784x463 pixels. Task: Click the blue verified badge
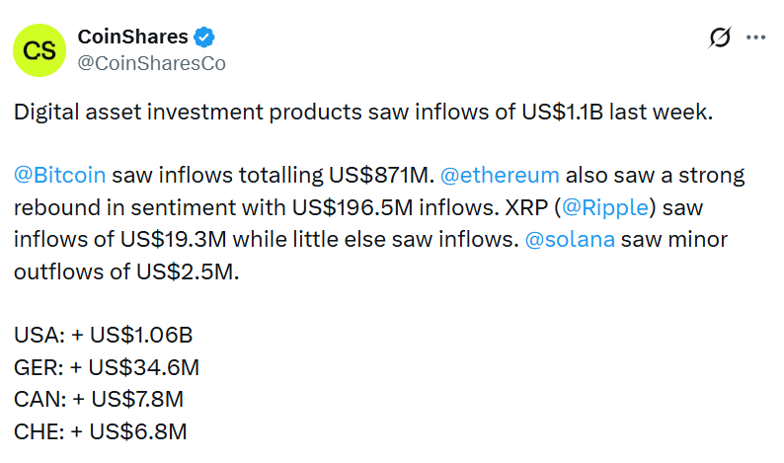coord(205,38)
